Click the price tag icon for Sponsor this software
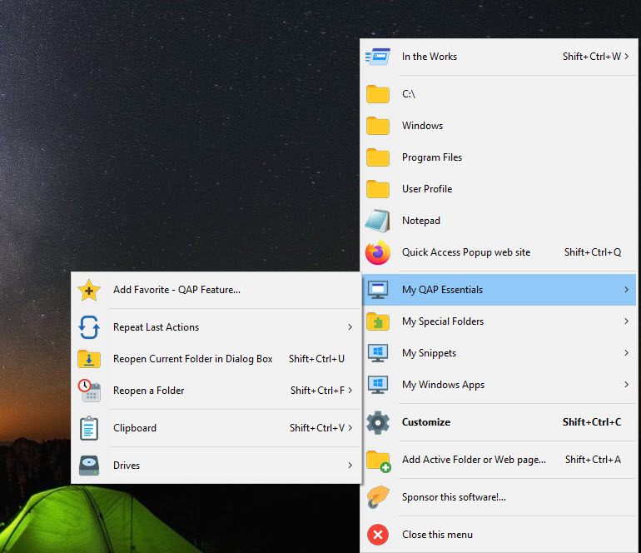This screenshot has width=641, height=553. point(377,497)
